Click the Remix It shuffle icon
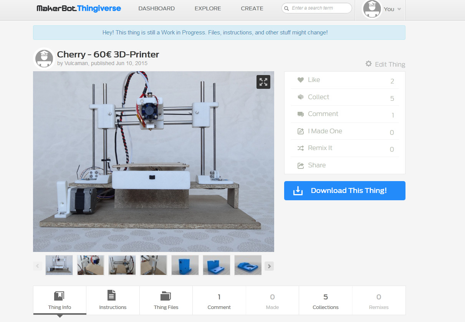Image resolution: width=465 pixels, height=322 pixels. 301,148
